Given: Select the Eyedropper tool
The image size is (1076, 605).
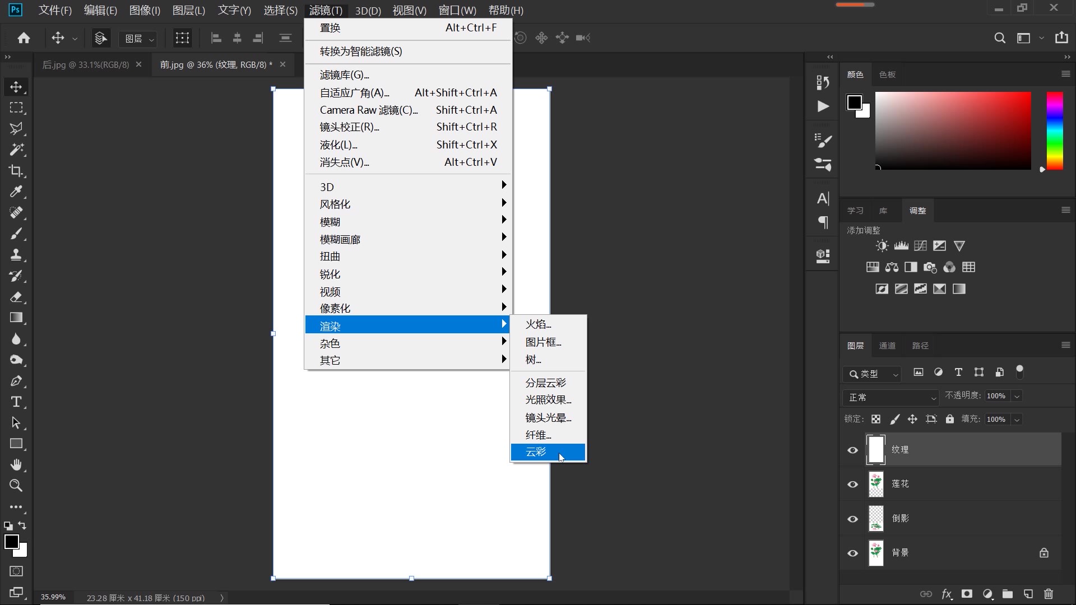Looking at the screenshot, I should click(x=16, y=192).
